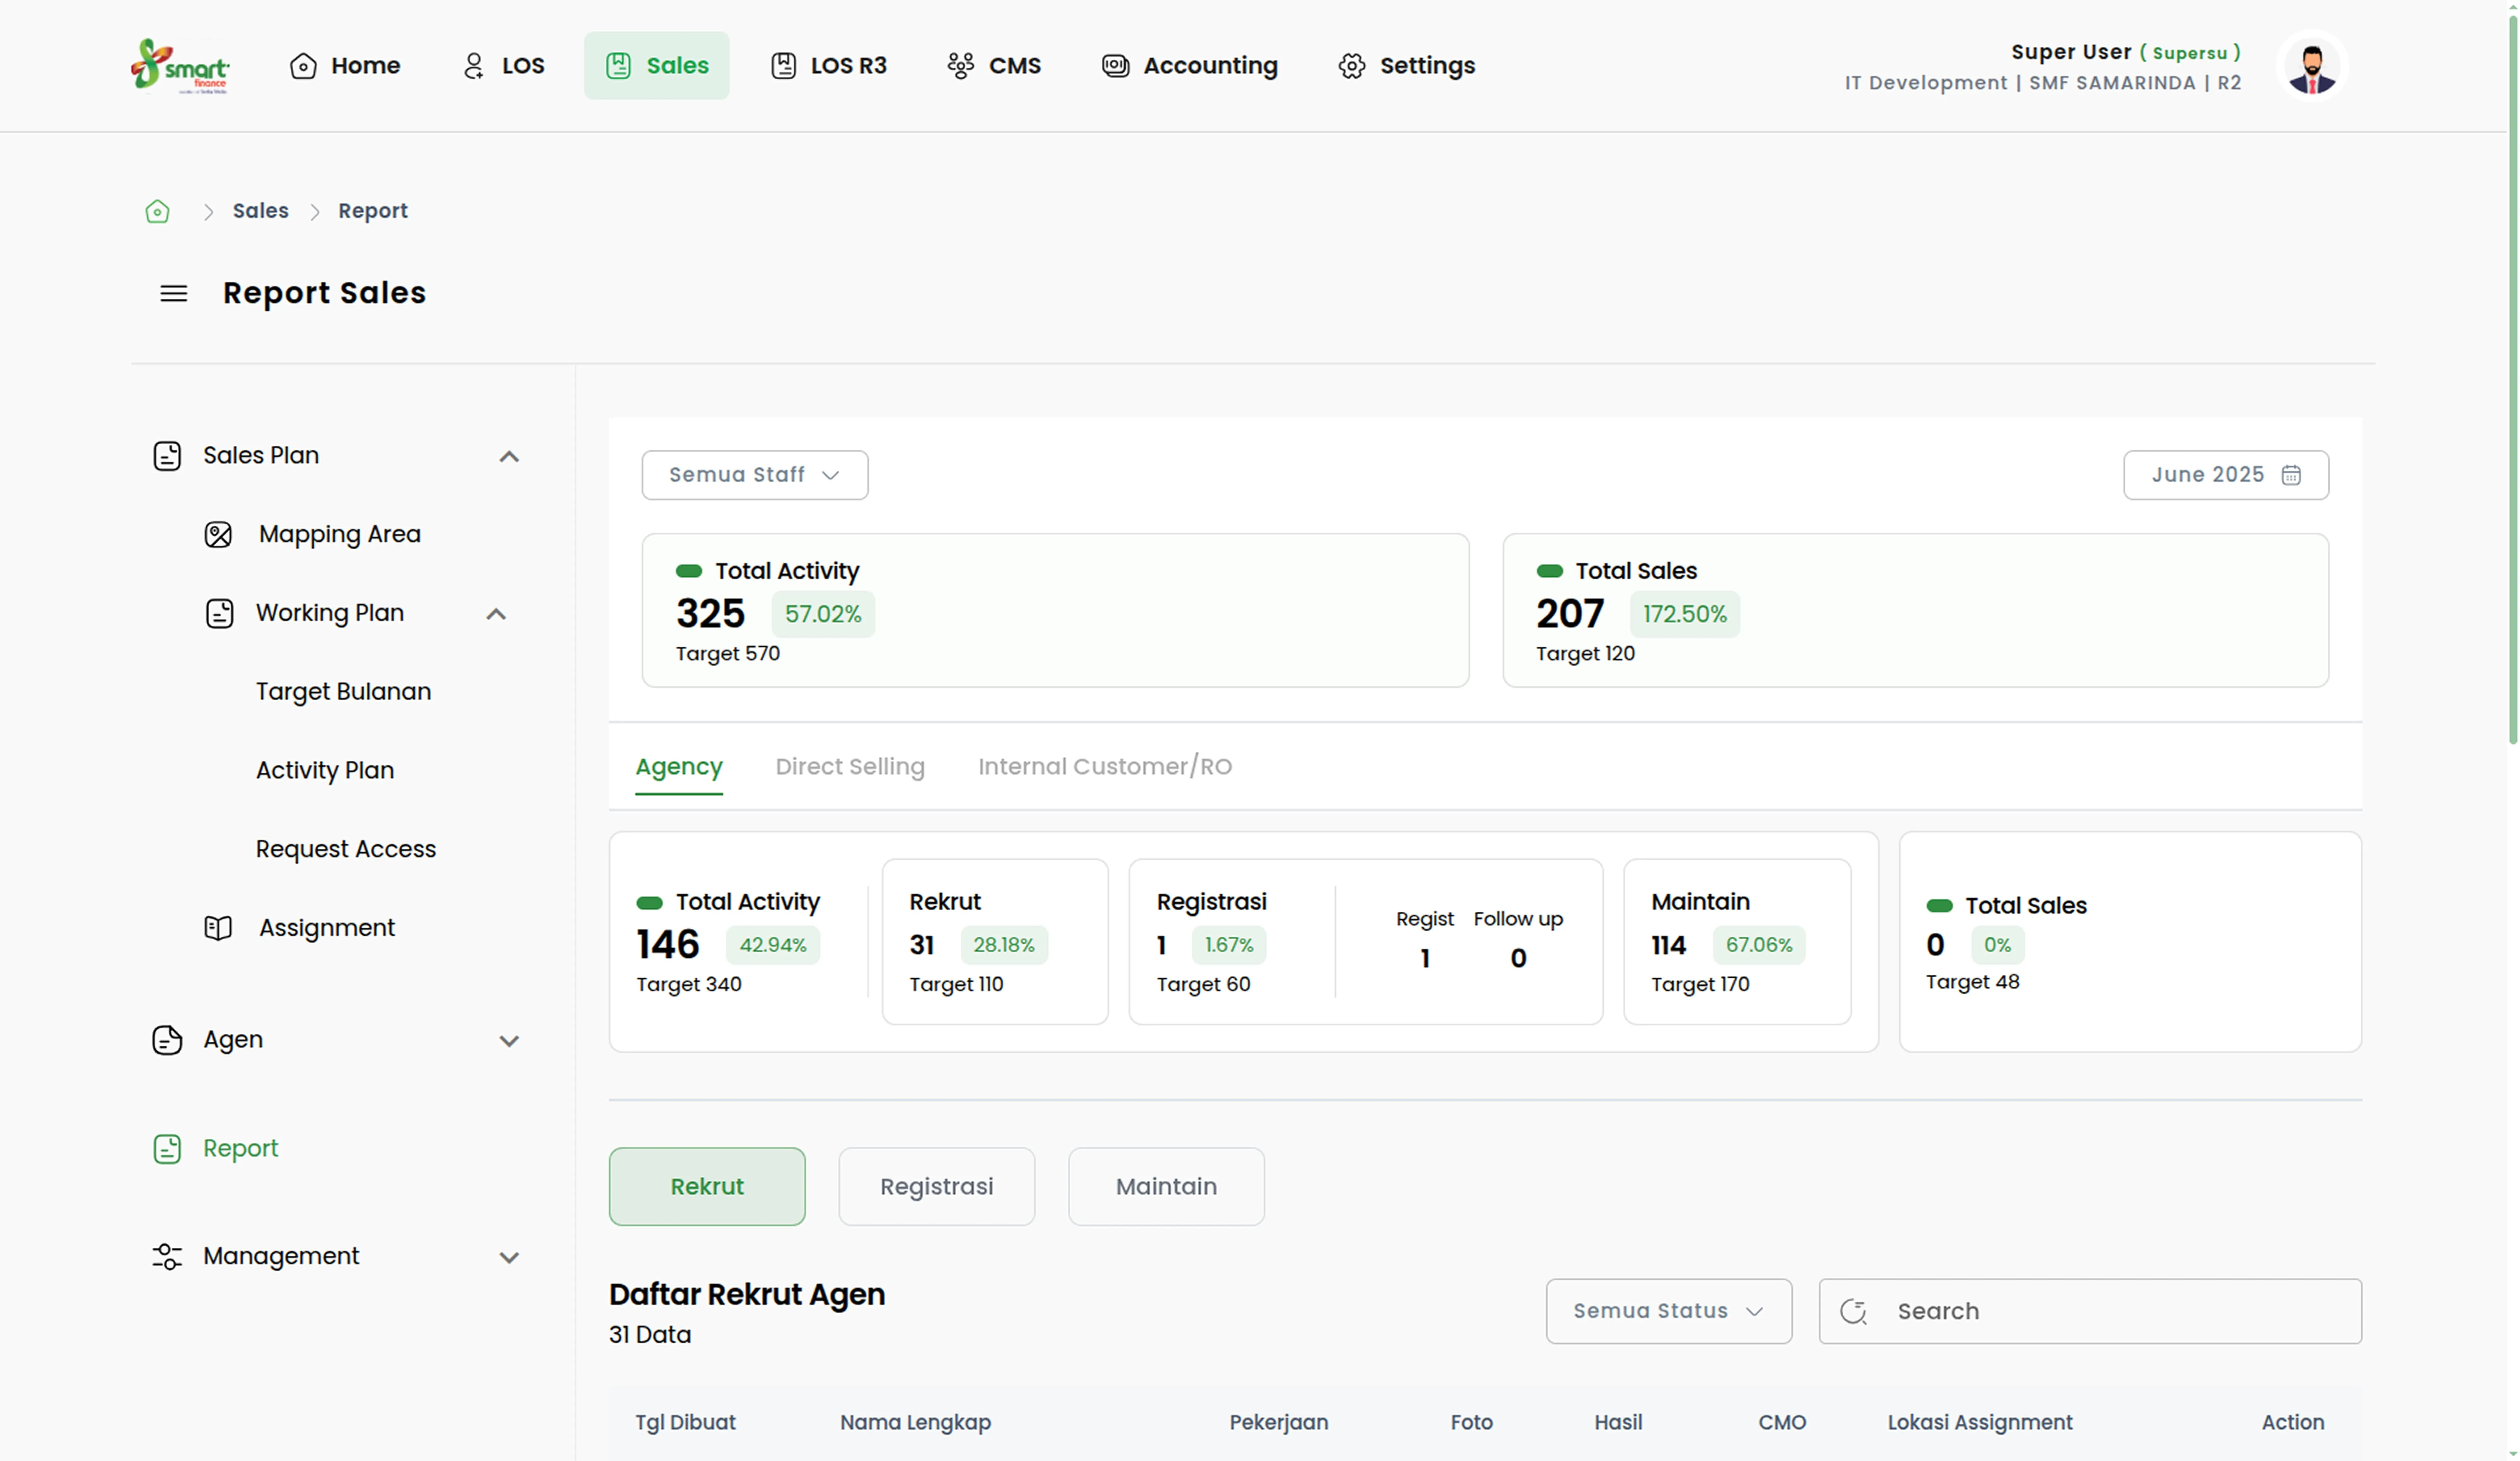The height and width of the screenshot is (1461, 2520).
Task: Open the June 2025 month picker
Action: [2226, 475]
